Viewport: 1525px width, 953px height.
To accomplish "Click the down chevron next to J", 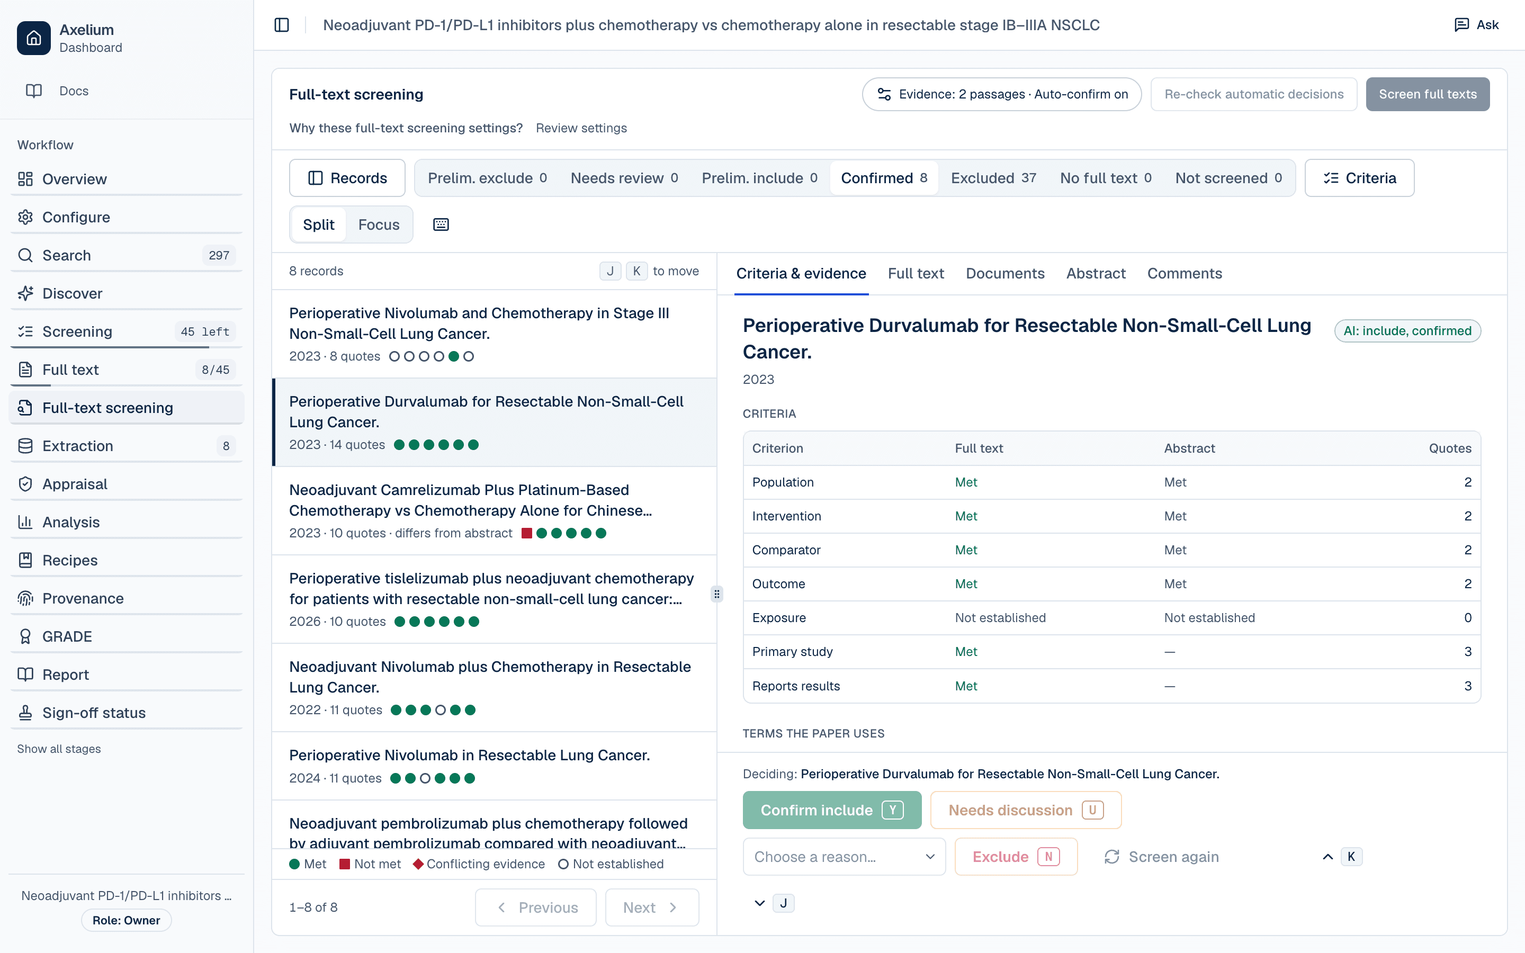I will 759,903.
